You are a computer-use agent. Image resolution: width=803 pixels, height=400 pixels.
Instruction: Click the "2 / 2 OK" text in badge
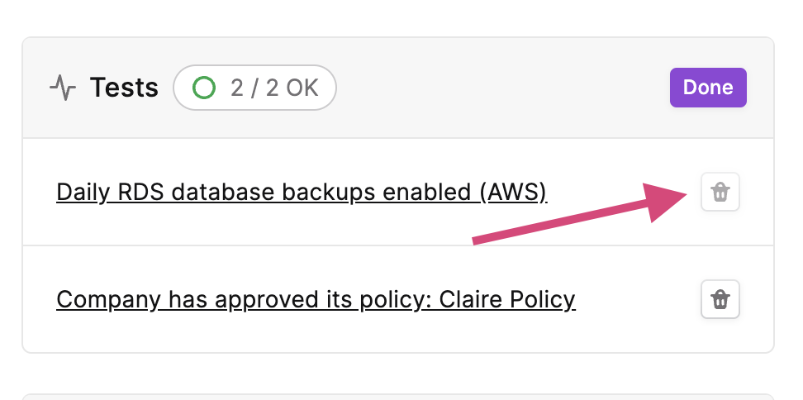pyautogui.click(x=274, y=88)
